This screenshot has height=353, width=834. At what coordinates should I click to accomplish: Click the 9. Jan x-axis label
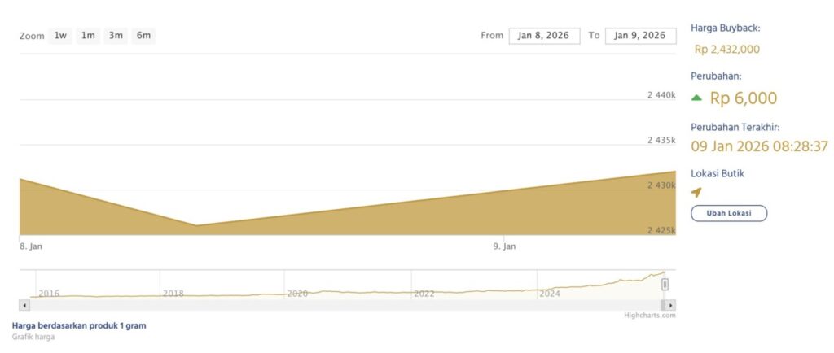504,246
